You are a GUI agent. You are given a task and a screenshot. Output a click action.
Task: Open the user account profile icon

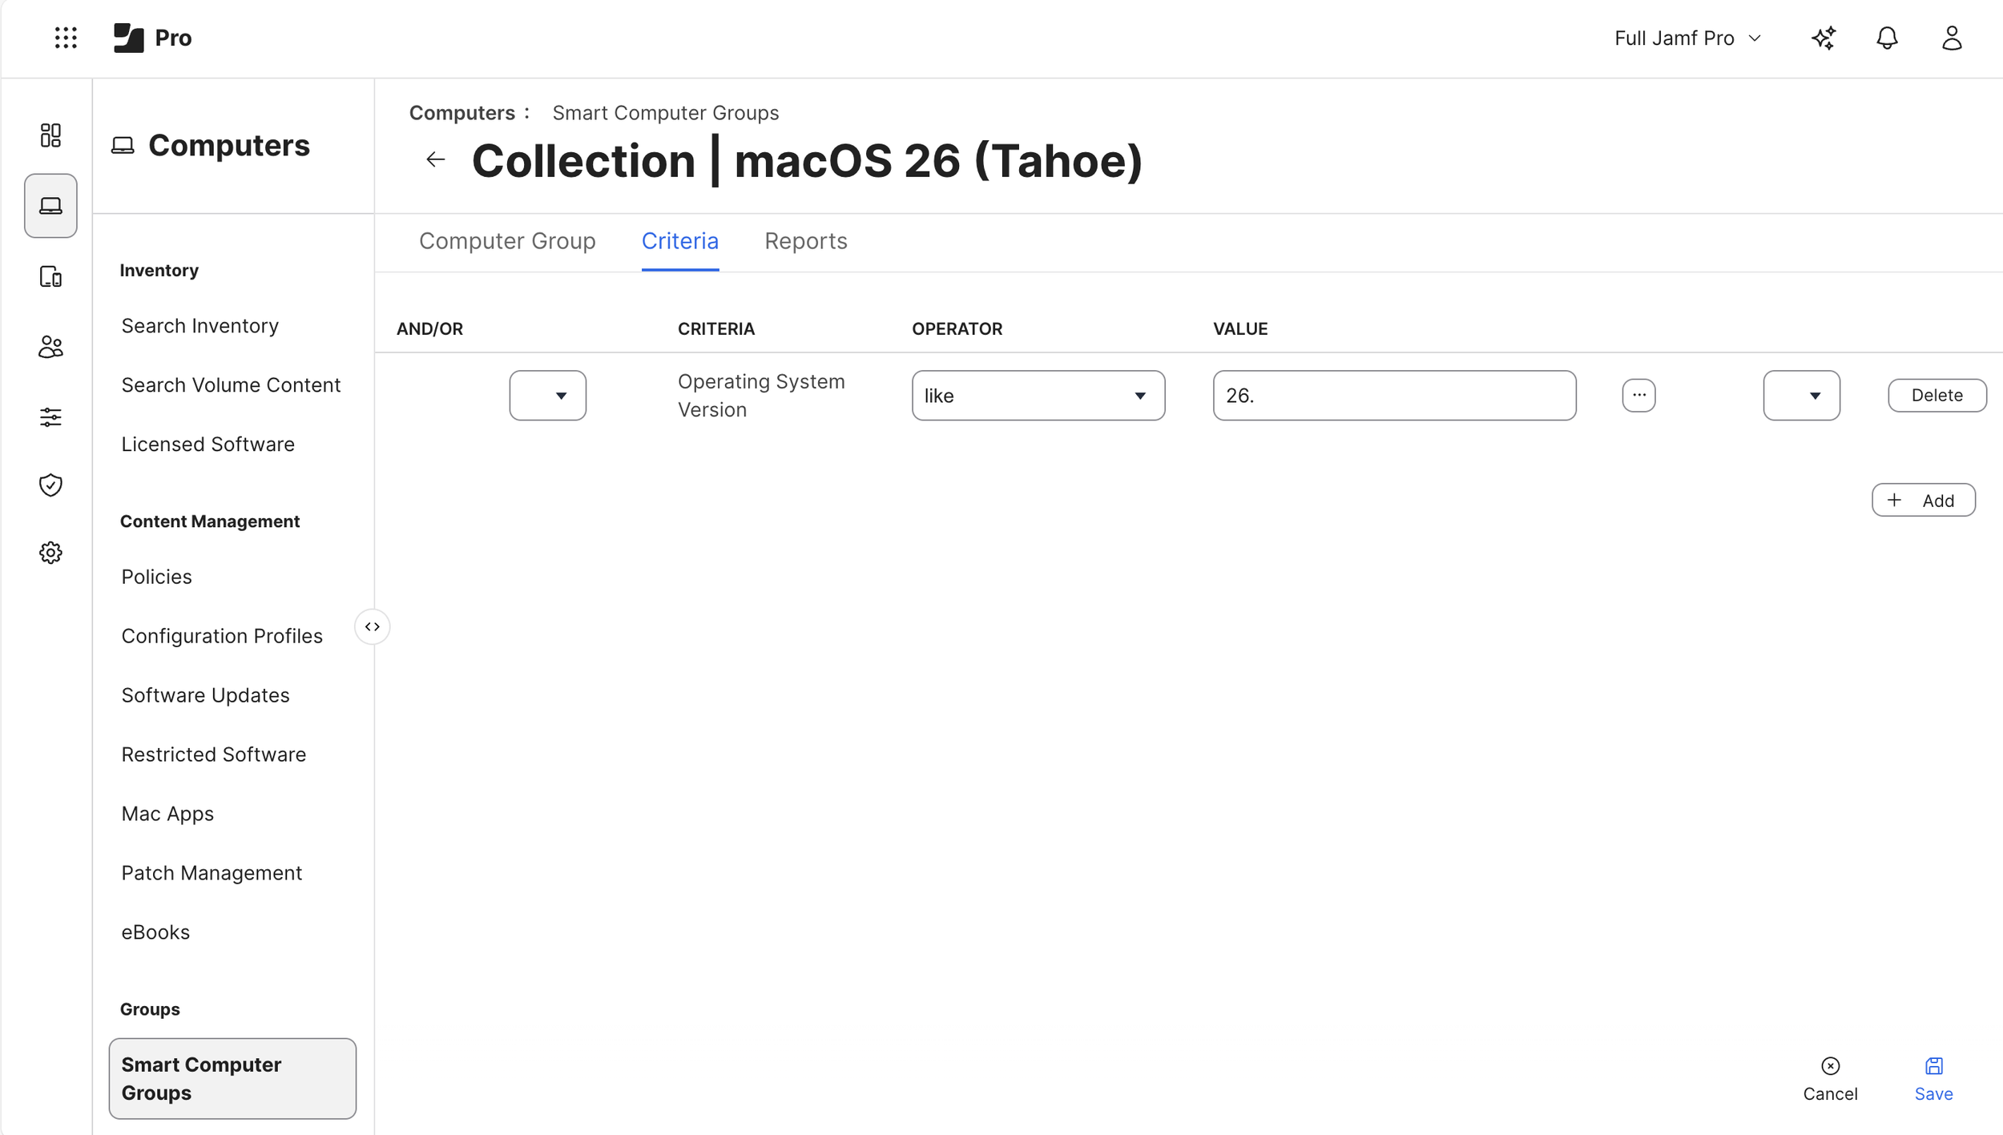coord(1952,38)
